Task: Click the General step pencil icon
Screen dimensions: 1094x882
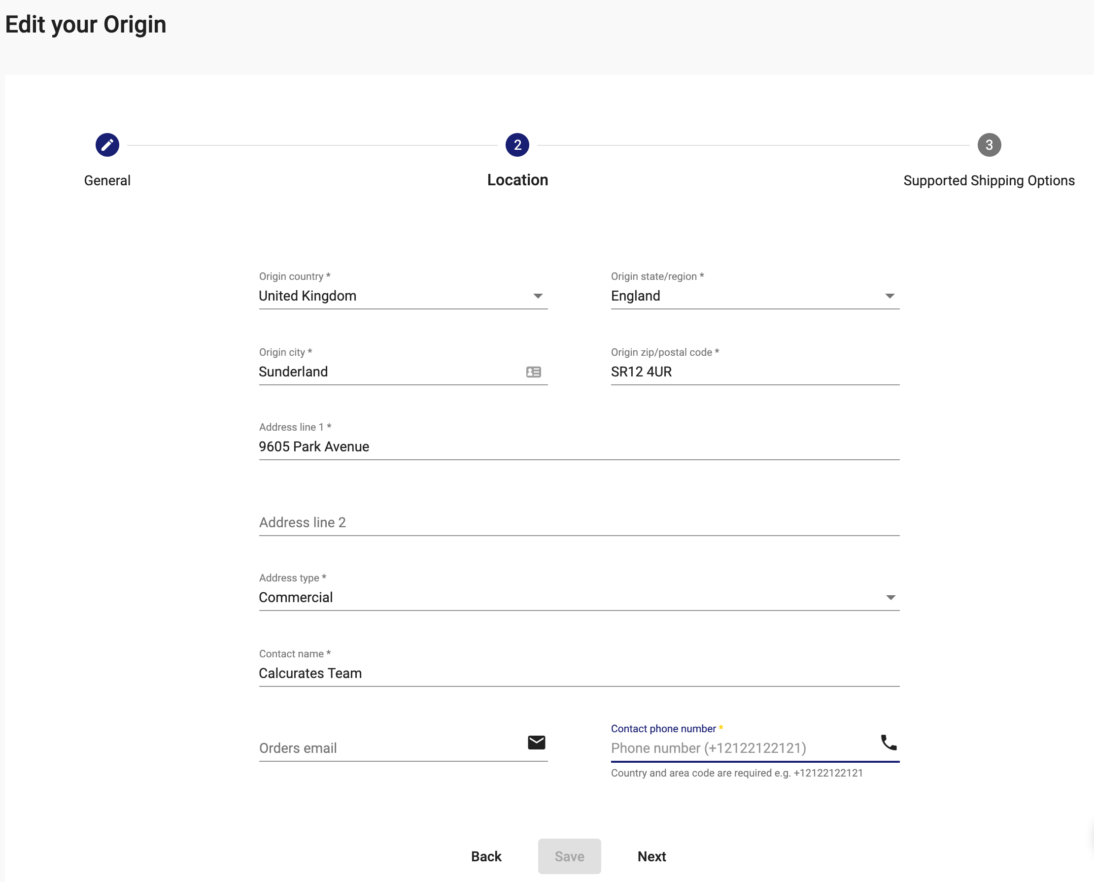Action: click(x=107, y=145)
